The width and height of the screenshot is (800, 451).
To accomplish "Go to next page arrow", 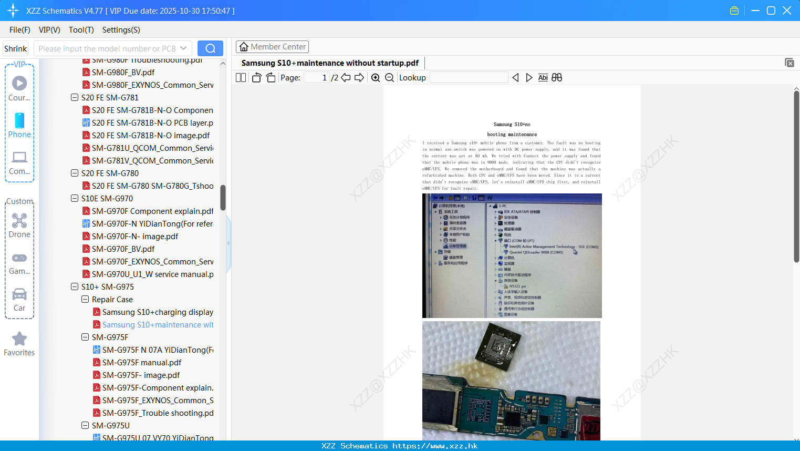I will tap(359, 77).
